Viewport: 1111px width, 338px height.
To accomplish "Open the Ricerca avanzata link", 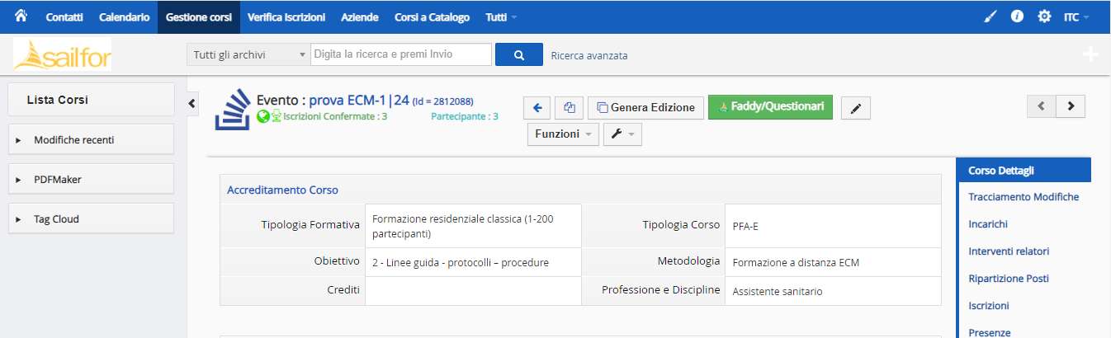I will pos(589,55).
